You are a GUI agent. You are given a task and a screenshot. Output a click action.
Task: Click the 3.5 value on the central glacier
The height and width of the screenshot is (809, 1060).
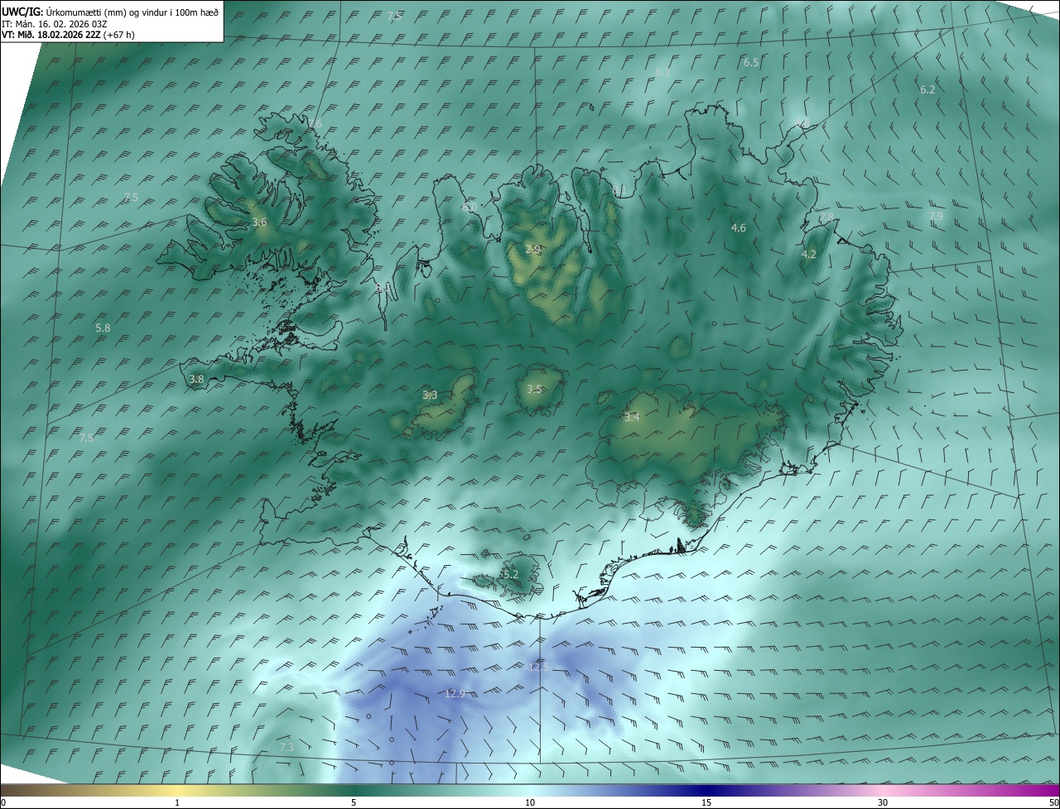coord(534,389)
